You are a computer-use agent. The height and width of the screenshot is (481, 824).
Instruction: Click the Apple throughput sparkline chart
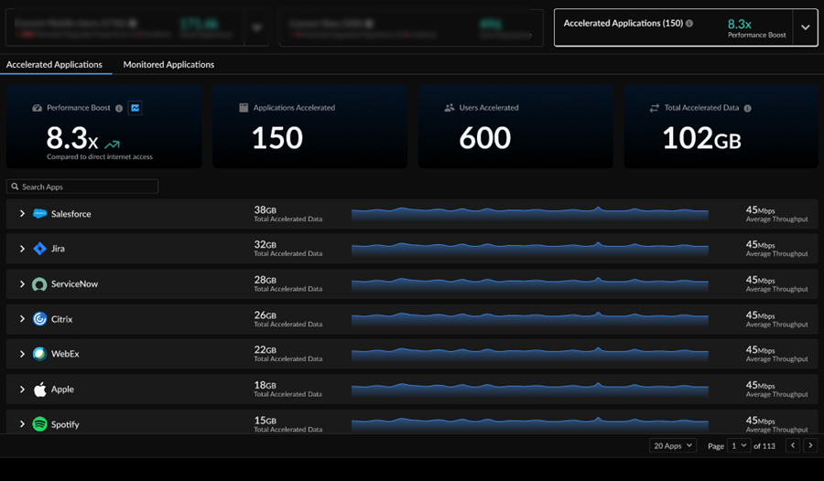530,390
